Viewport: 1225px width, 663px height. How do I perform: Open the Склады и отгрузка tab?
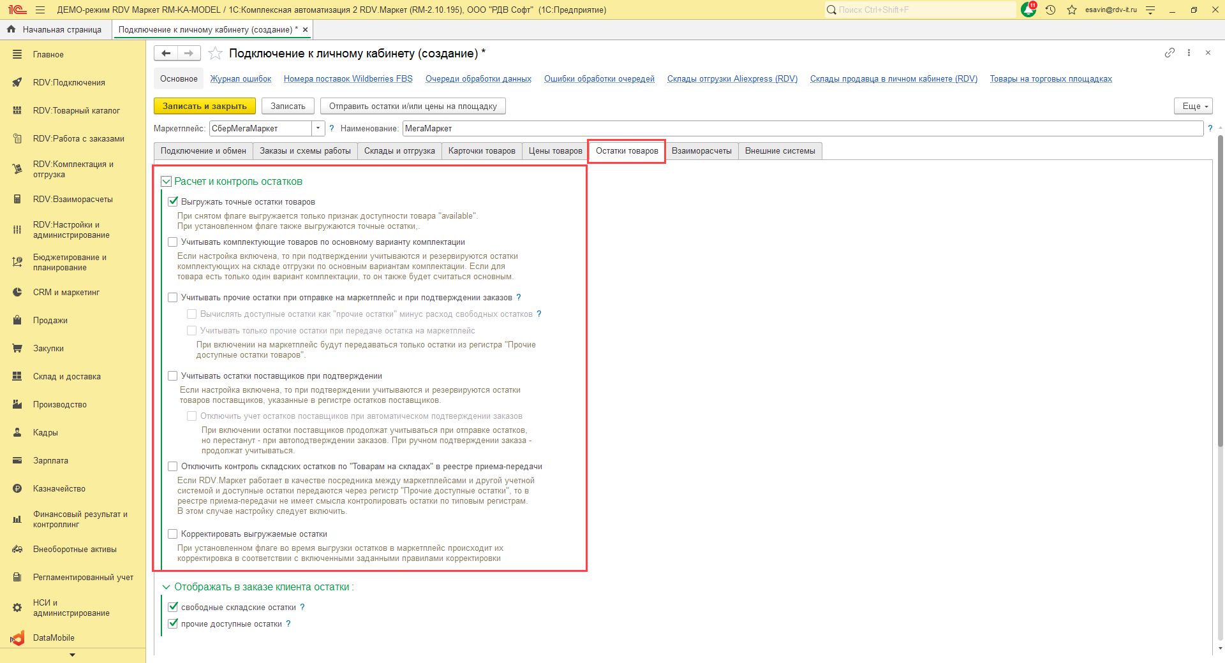(x=399, y=151)
